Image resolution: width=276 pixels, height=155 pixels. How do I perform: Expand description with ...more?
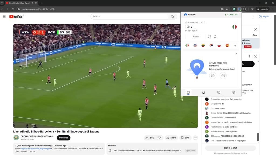click(32, 152)
